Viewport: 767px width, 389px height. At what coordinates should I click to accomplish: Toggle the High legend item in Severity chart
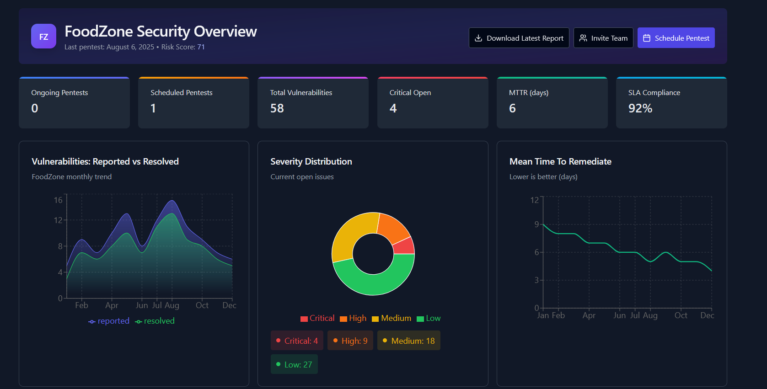(353, 318)
